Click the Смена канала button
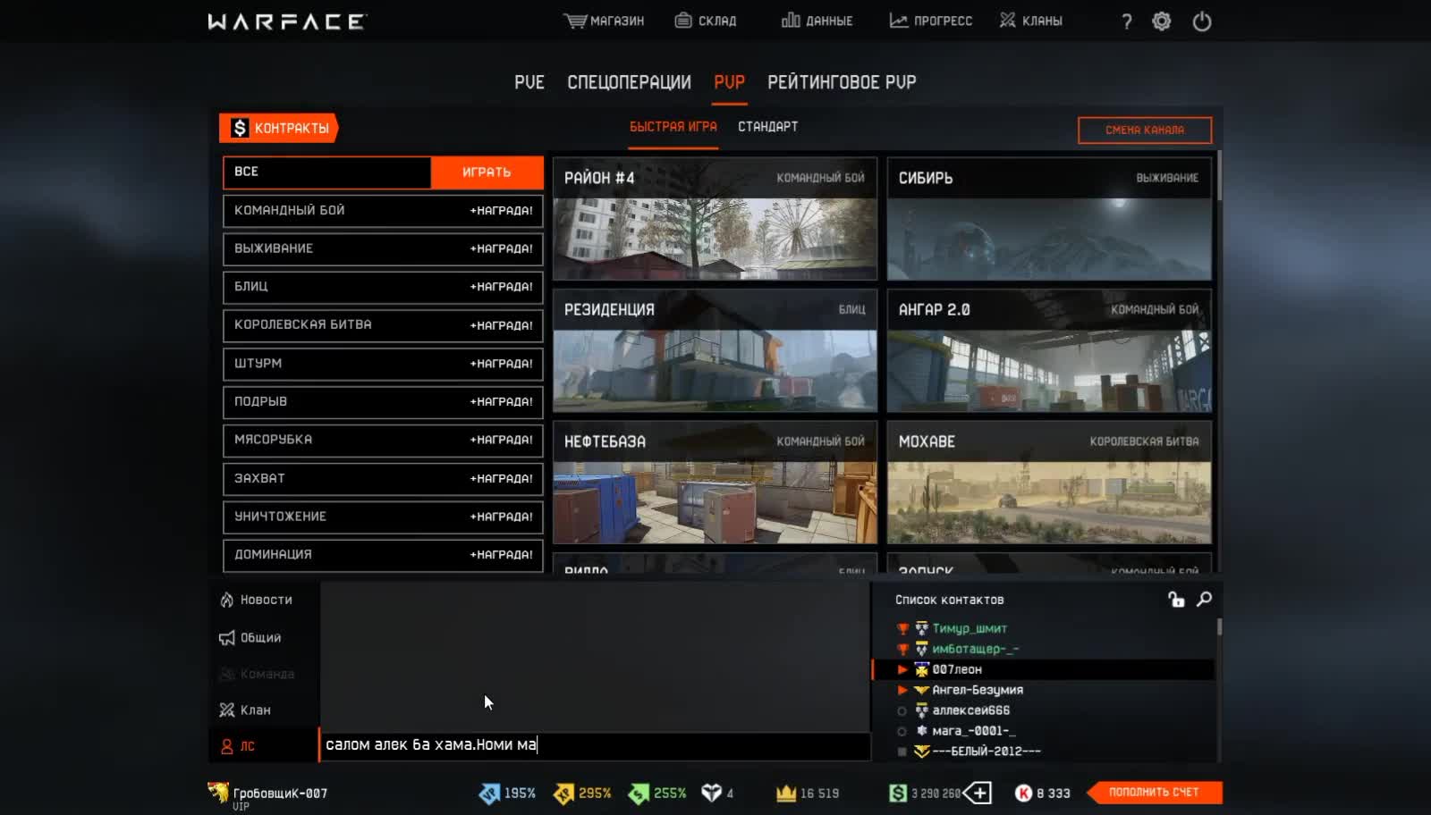The image size is (1431, 815). 1145,130
